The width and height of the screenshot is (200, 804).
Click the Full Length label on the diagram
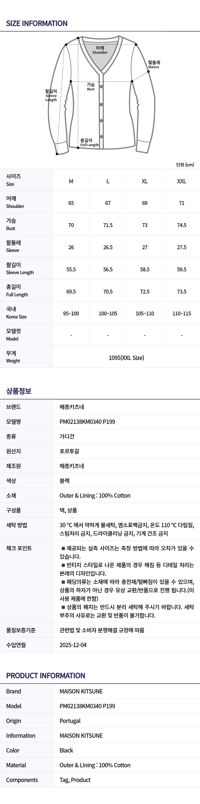tap(89, 143)
